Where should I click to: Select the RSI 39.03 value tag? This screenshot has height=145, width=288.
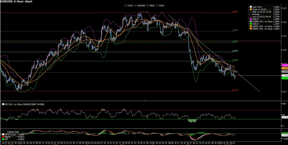[285, 117]
